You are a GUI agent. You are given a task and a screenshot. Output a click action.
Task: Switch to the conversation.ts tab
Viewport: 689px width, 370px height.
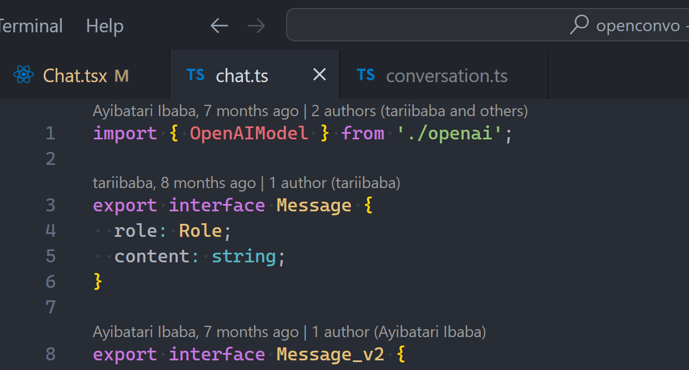[x=447, y=76]
